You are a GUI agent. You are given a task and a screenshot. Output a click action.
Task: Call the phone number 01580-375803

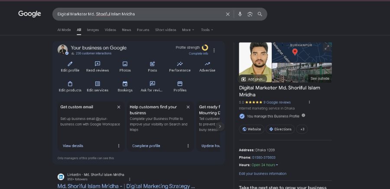263,157
